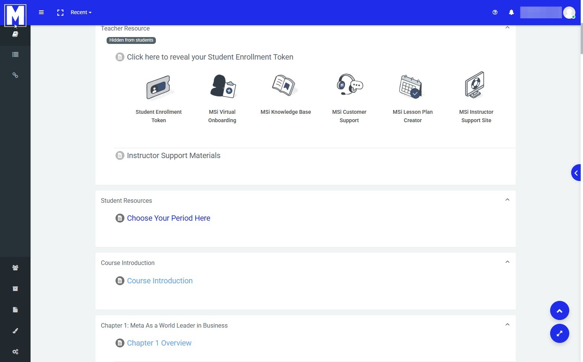Image resolution: width=583 pixels, height=362 pixels.
Task: Click the page icon beside Choose Your Period Here
Action: 120,218
